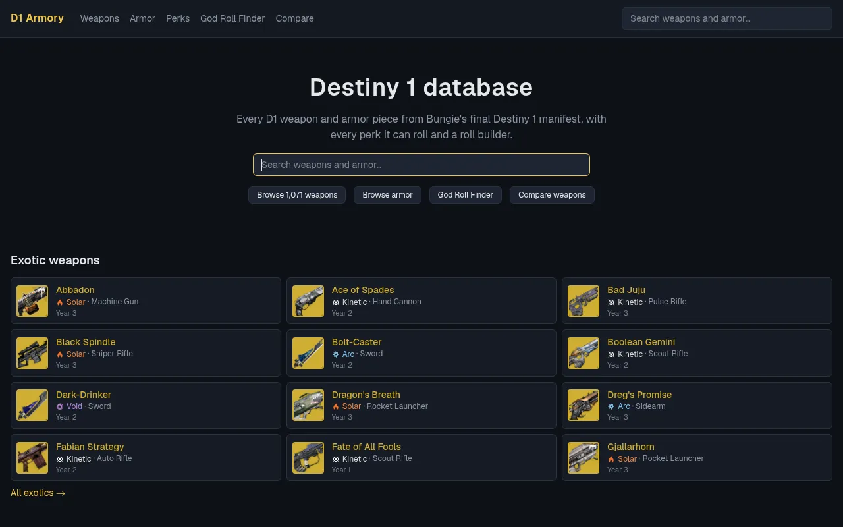843x527 pixels.
Task: Open the Boolean Gemini name link
Action: coord(641,342)
